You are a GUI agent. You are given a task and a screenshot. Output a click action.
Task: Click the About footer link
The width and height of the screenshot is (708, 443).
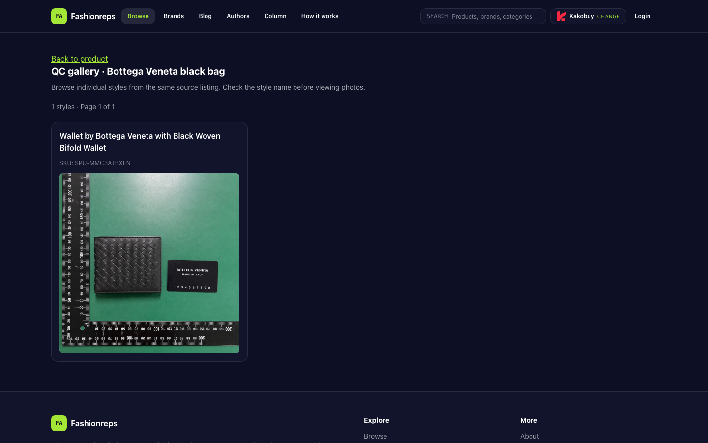point(530,436)
